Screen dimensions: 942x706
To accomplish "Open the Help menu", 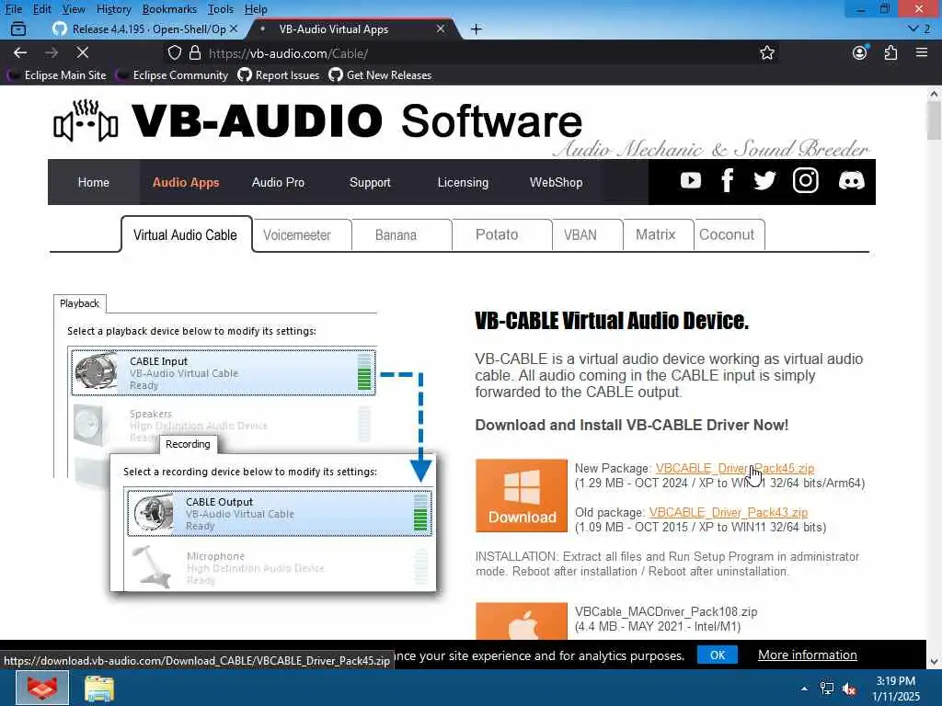I will pos(256,9).
